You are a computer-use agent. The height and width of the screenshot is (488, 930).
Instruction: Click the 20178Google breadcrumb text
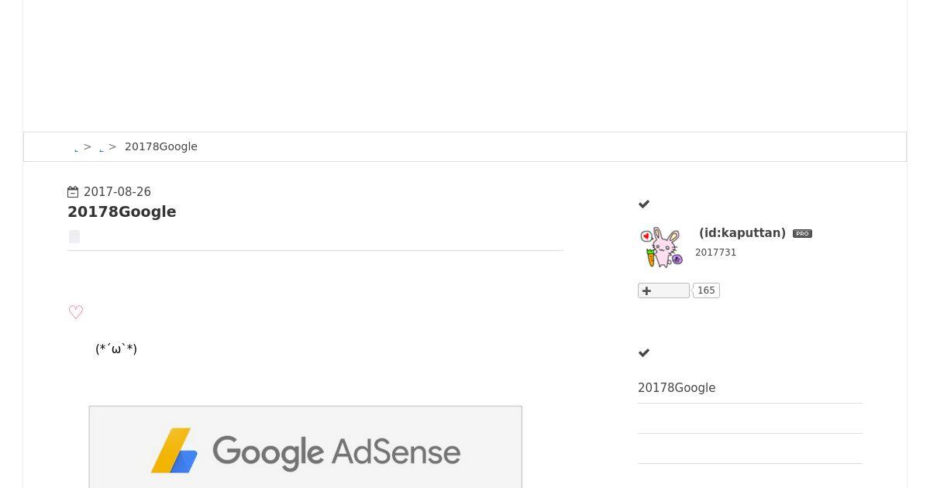(x=161, y=146)
